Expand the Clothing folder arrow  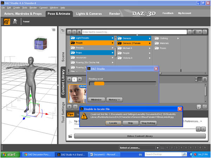click(x=178, y=38)
